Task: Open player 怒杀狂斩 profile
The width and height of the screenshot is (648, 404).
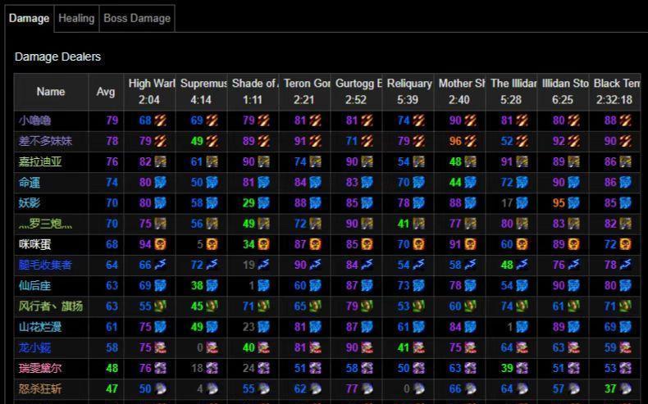Action: (x=40, y=388)
